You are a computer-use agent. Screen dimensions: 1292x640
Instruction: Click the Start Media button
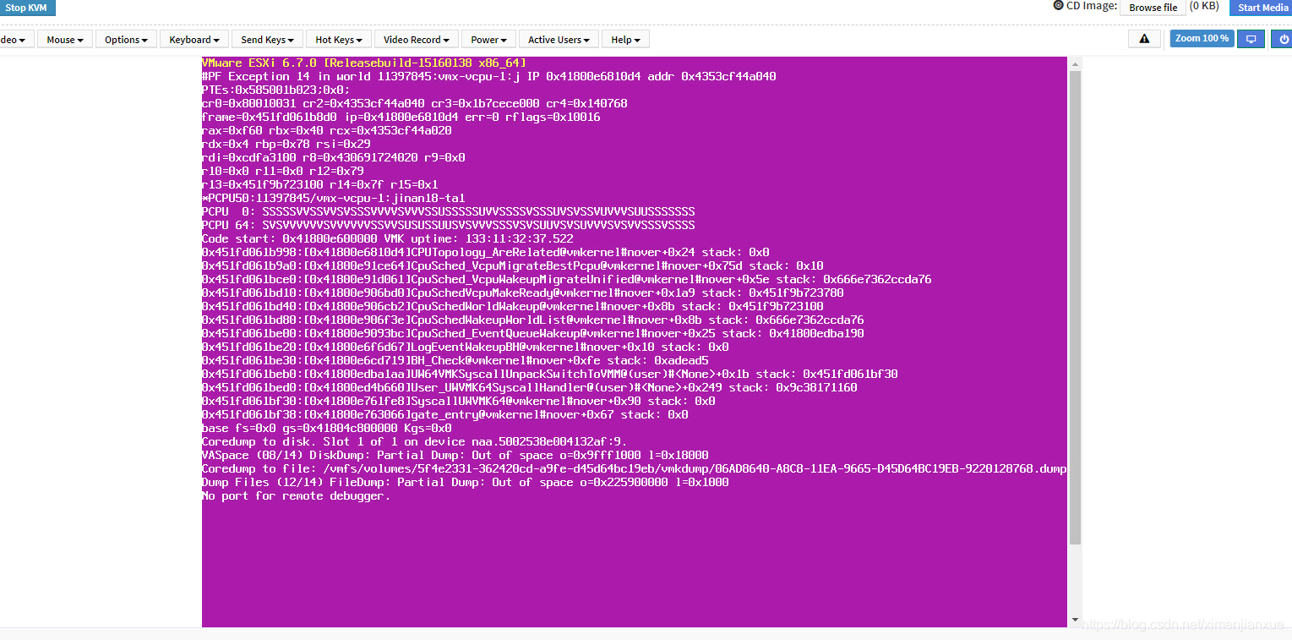pyautogui.click(x=1262, y=8)
